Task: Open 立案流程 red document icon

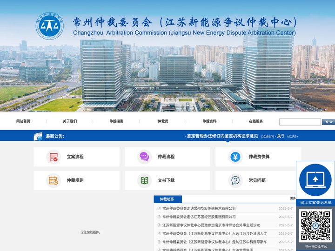Action: pyautogui.click(x=54, y=157)
